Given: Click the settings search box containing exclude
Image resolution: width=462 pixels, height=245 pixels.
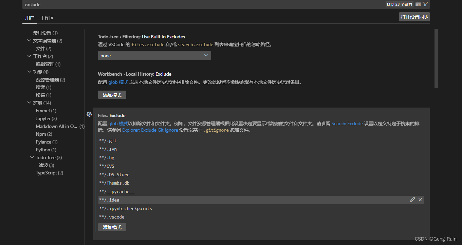Looking at the screenshot, I should click(x=204, y=4).
